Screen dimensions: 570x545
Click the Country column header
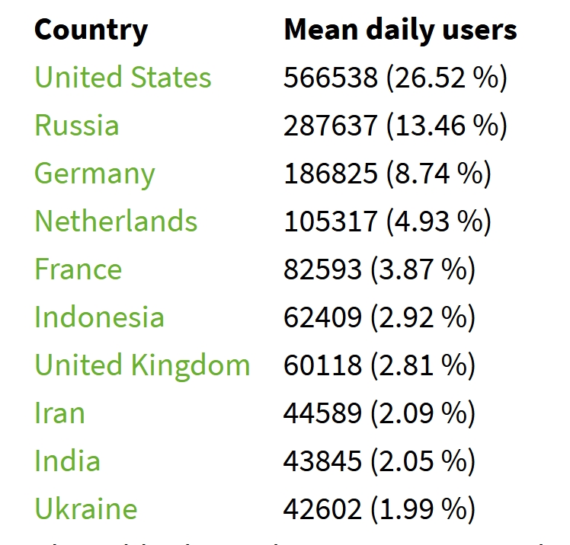tap(91, 30)
